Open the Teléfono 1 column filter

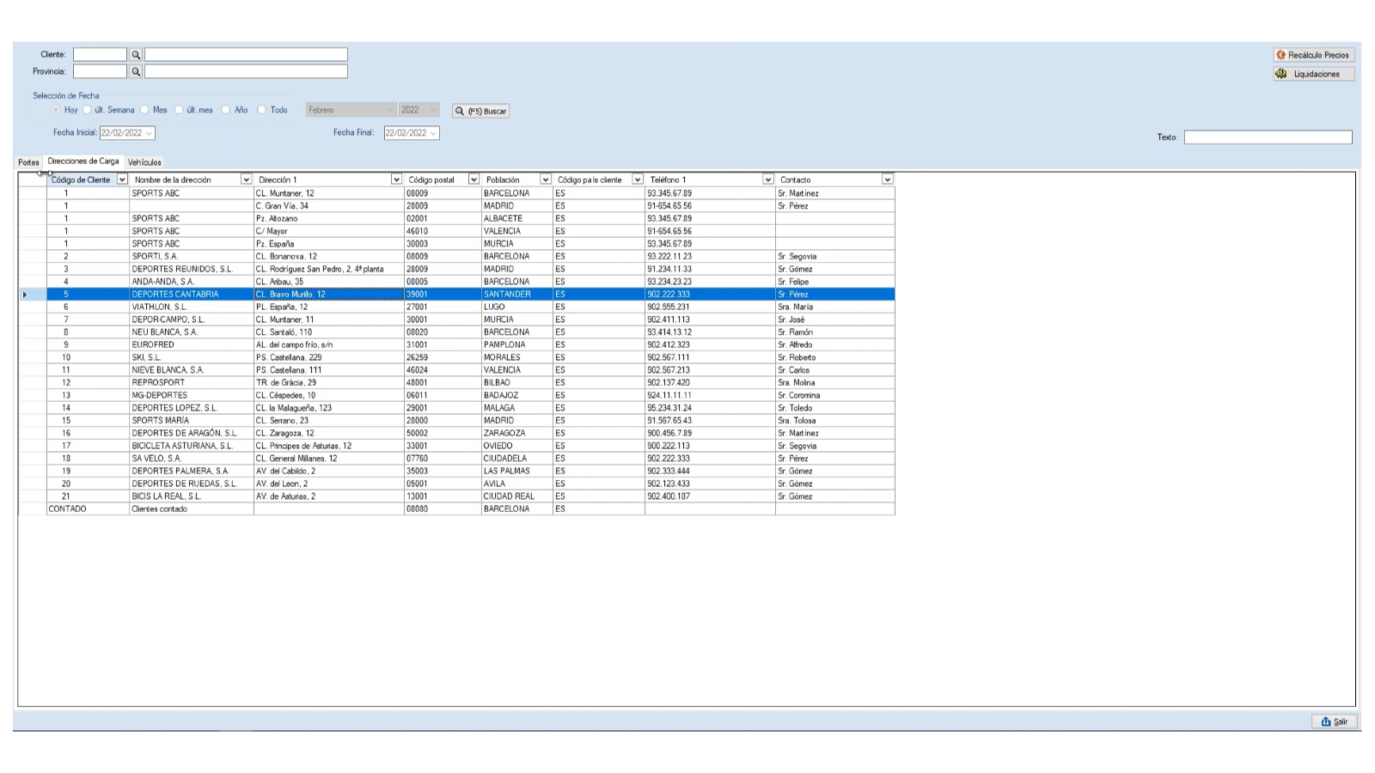(767, 180)
